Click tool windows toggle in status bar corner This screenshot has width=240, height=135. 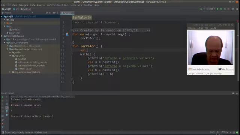pos(3,132)
